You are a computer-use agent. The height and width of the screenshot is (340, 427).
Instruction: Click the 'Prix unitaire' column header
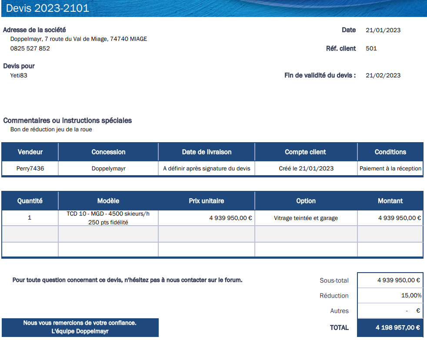(207, 201)
